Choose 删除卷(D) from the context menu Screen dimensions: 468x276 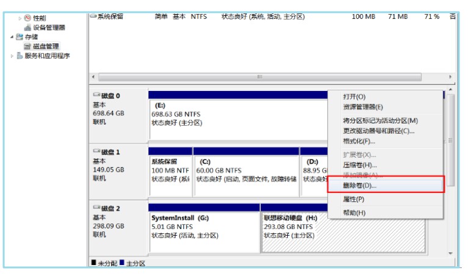360,185
